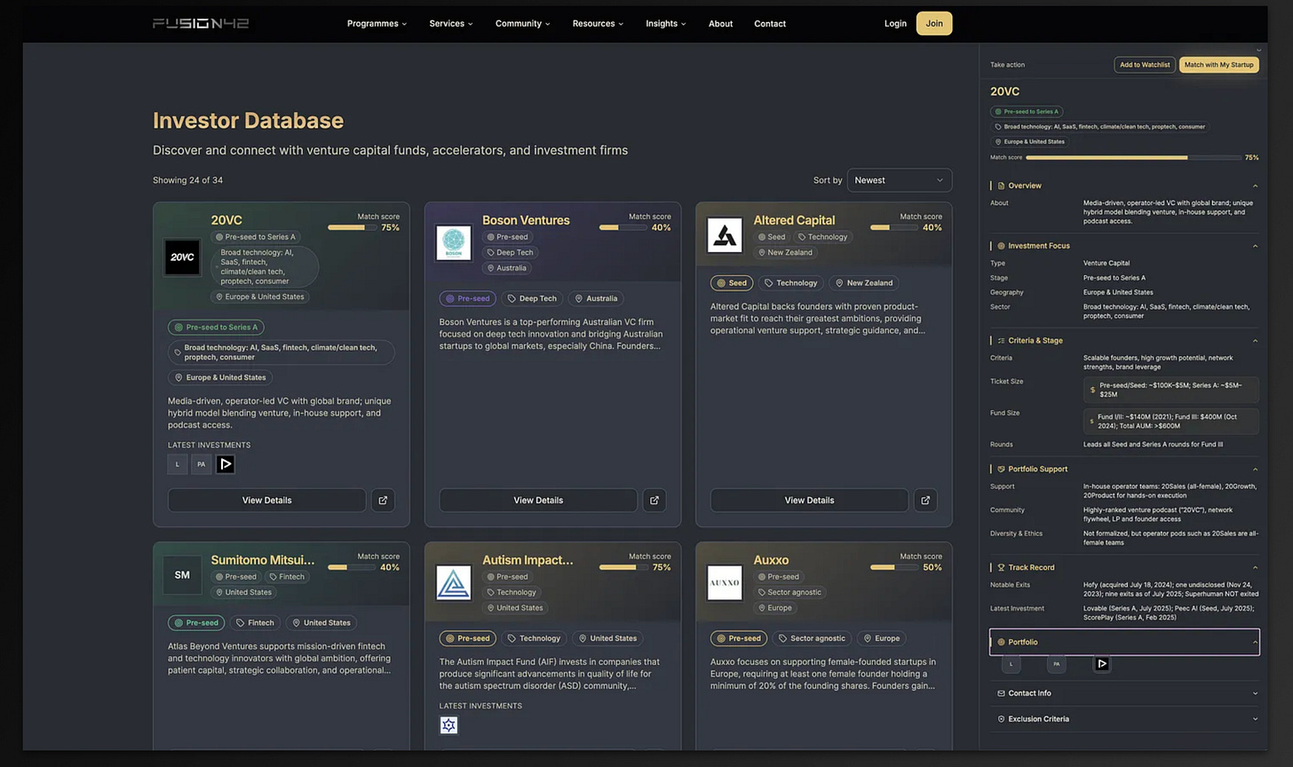The height and width of the screenshot is (767, 1293).
Task: Click match score bar in side panel
Action: [1133, 157]
